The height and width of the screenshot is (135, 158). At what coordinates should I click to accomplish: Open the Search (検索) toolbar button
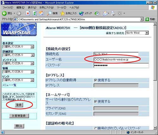tap(52, 13)
